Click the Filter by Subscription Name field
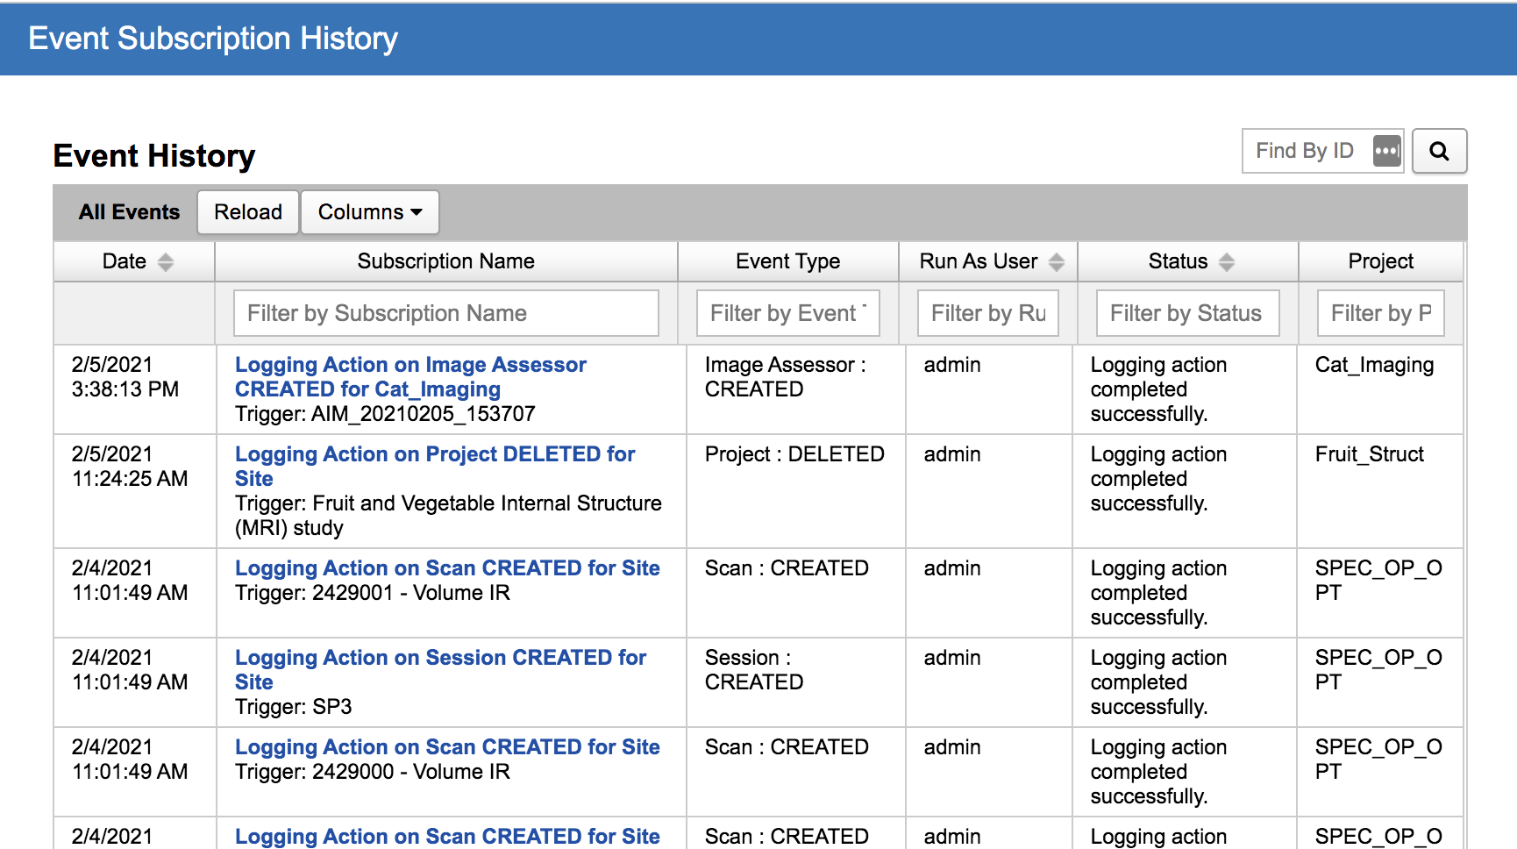This screenshot has width=1517, height=849. tap(445, 313)
